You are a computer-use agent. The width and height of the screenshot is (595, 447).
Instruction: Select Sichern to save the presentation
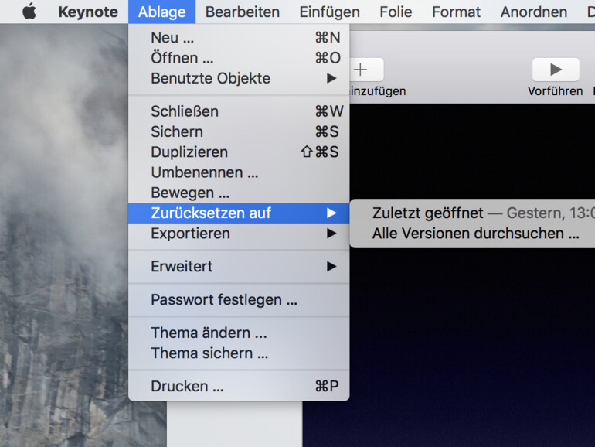(239, 131)
